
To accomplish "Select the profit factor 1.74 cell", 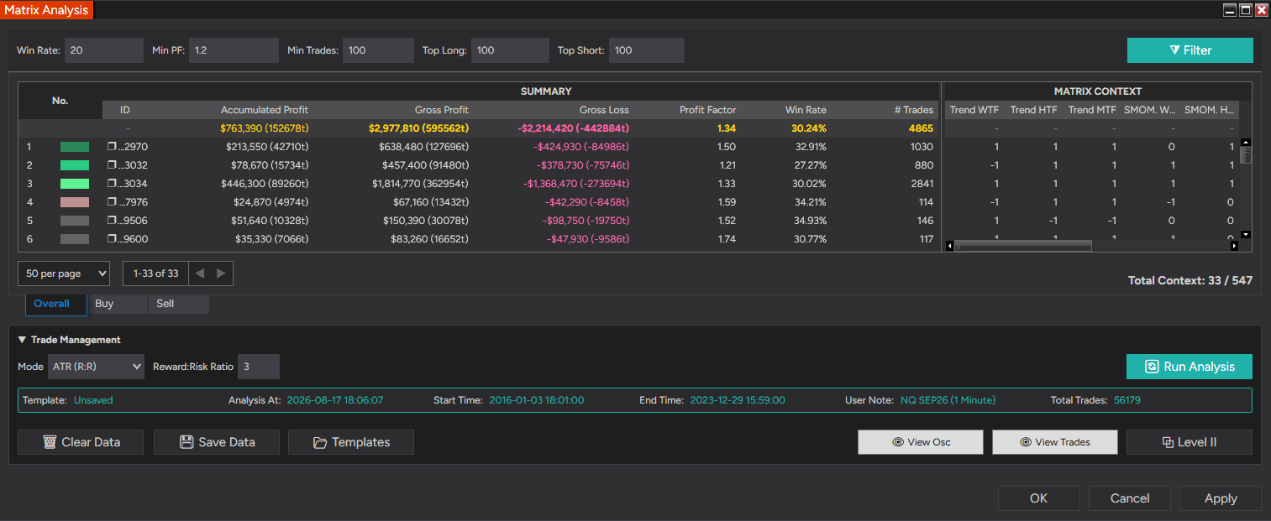I will (x=727, y=239).
